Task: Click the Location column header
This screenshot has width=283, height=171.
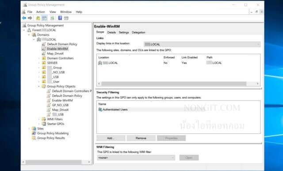Action: pyautogui.click(x=103, y=57)
